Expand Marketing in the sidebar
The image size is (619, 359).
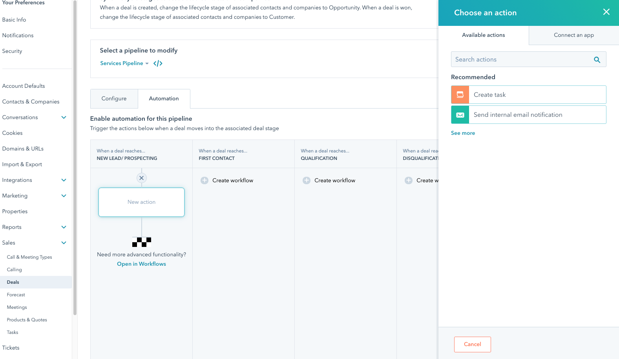coord(64,196)
